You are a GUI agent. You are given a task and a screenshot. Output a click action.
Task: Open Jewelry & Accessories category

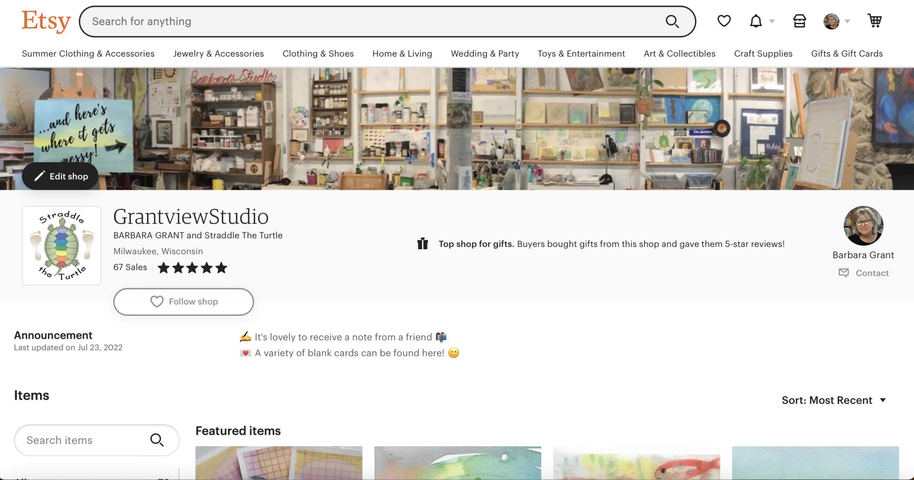(x=219, y=54)
